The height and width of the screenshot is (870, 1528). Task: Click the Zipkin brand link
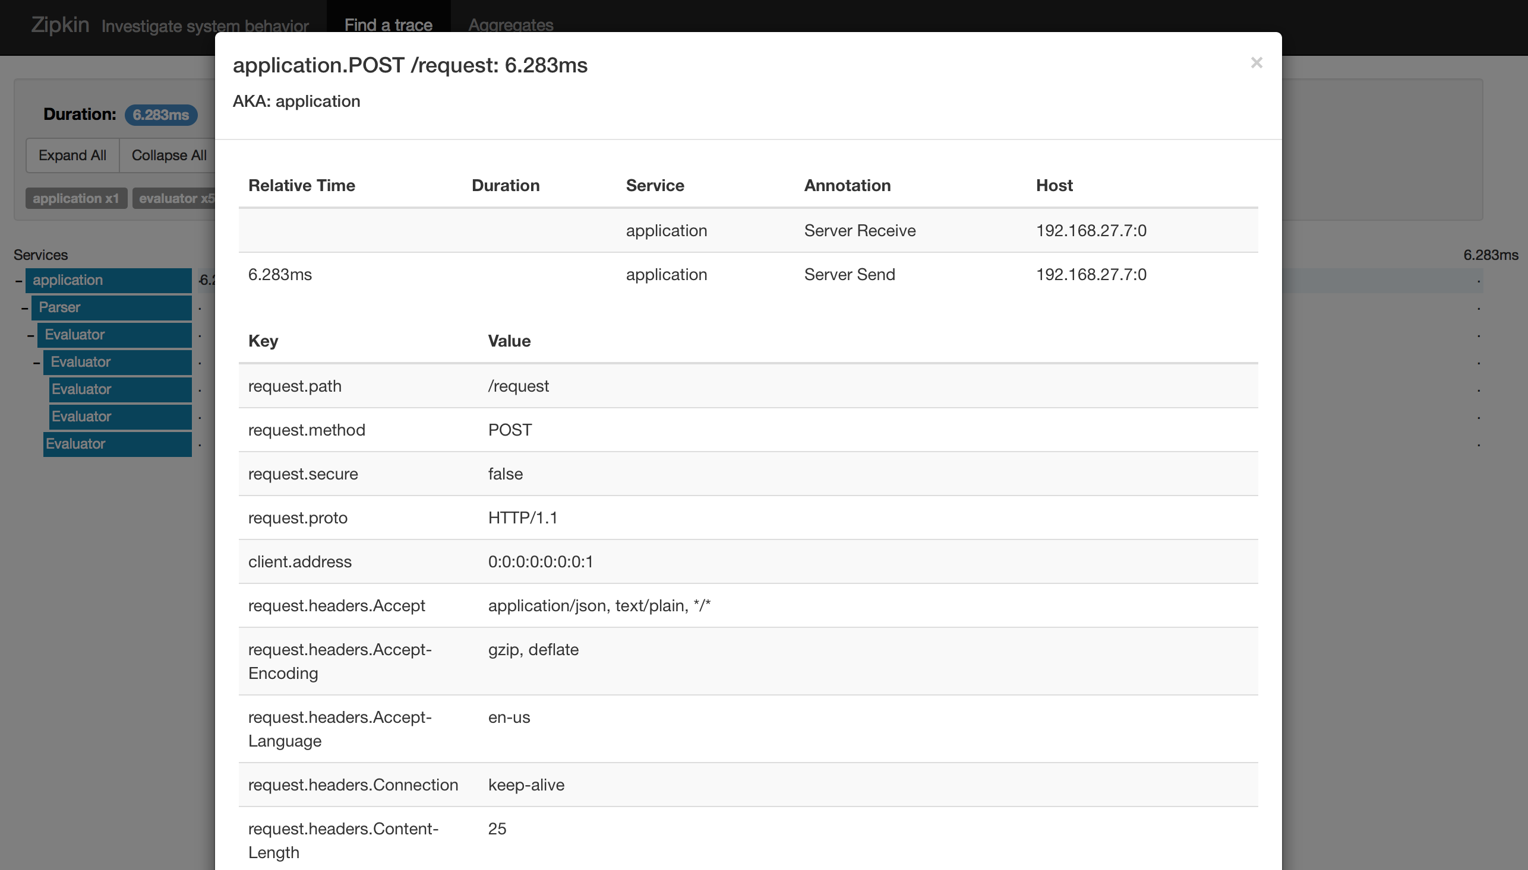click(60, 25)
